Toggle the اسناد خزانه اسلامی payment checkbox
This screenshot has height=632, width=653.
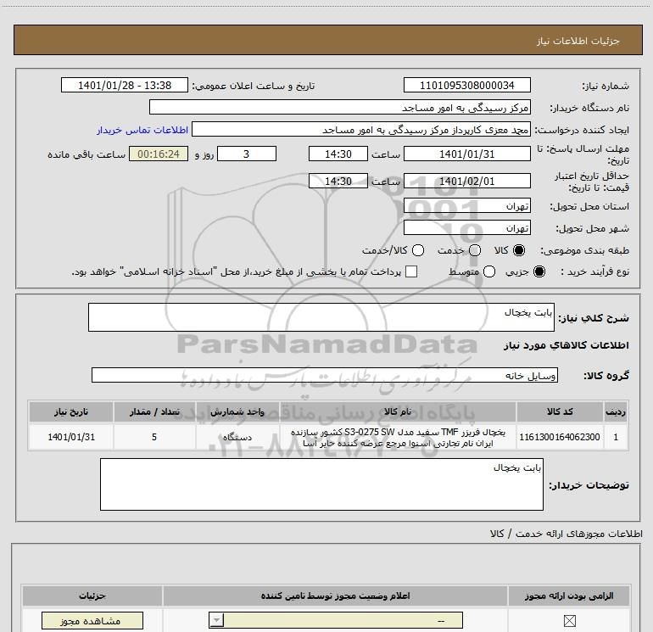click(x=411, y=271)
